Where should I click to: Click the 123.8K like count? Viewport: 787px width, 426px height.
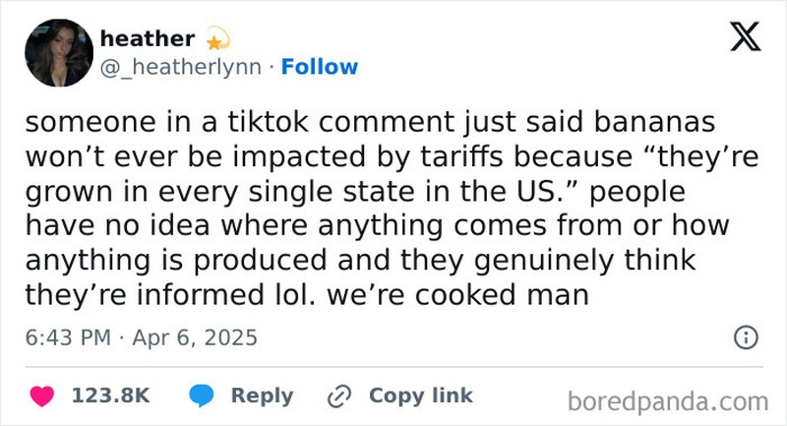[x=110, y=396]
